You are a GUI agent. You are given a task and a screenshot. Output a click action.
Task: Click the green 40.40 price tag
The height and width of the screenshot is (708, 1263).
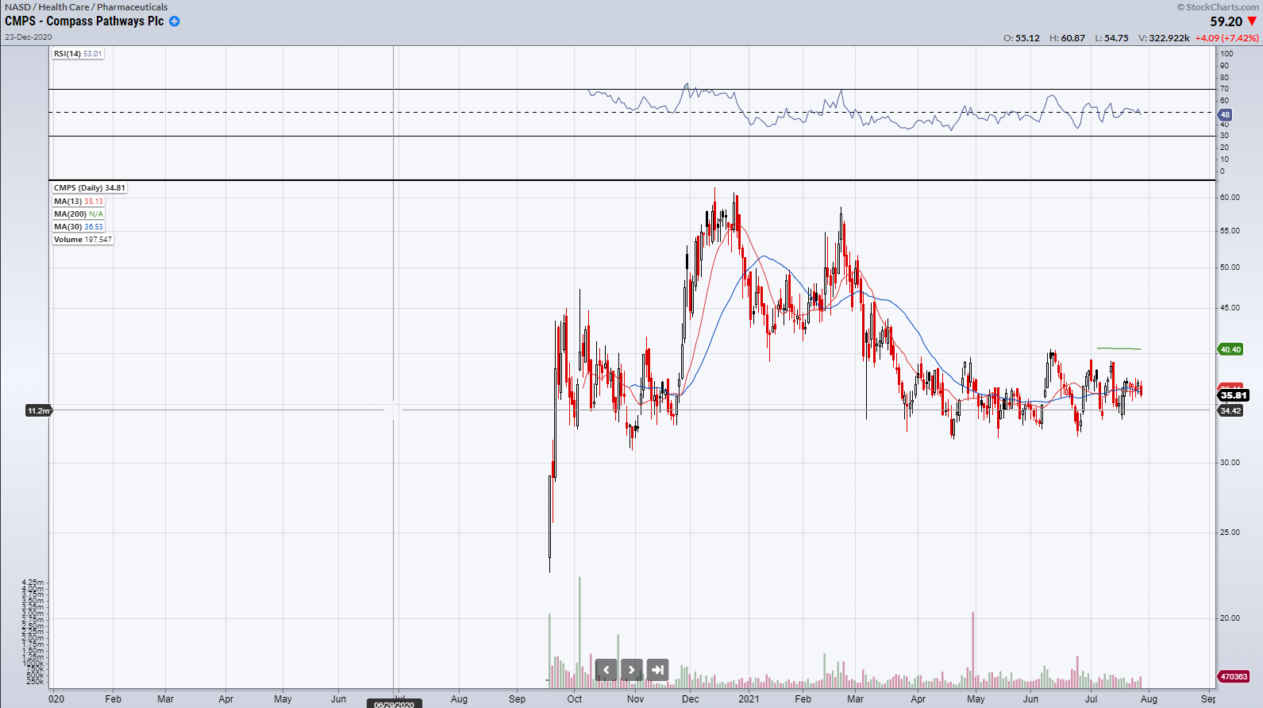click(x=1230, y=349)
